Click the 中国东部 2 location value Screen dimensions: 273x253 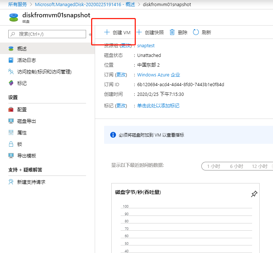148,65
